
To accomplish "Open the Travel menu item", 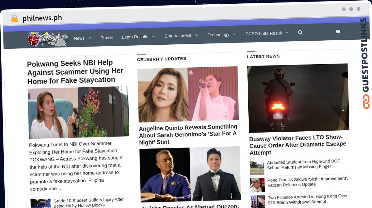I will pos(107,37).
